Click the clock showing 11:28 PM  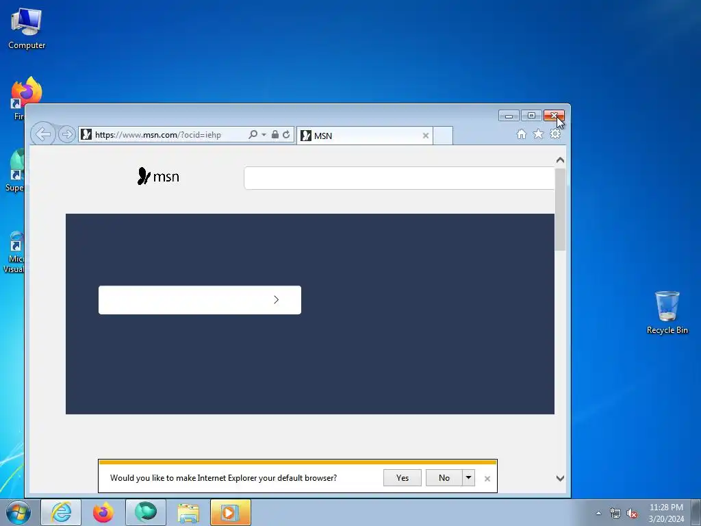[x=666, y=508]
